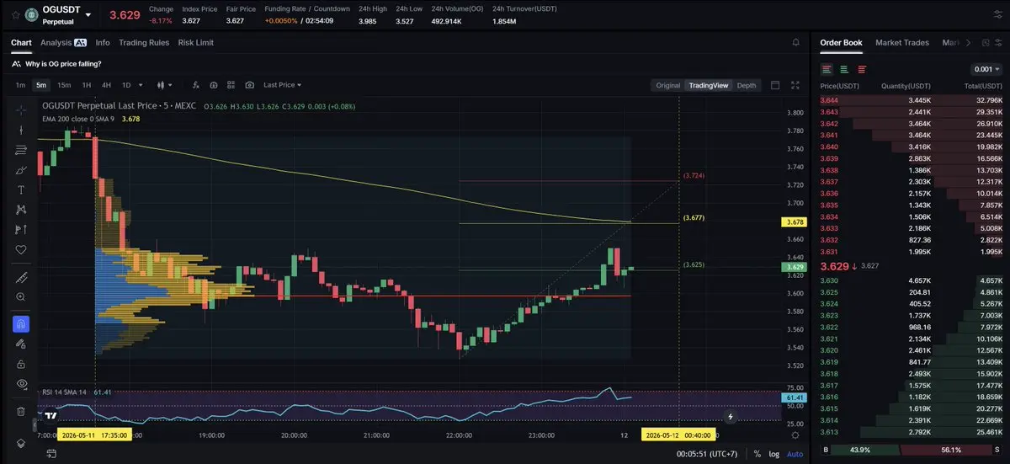Switch to Original chart view
This screenshot has height=464, width=1010.
click(x=668, y=85)
